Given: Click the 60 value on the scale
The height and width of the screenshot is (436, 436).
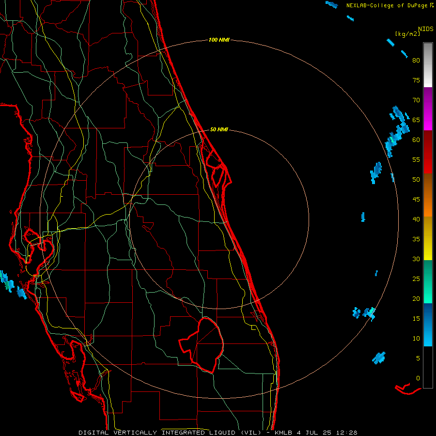Looking at the screenshot, I should point(416,140).
